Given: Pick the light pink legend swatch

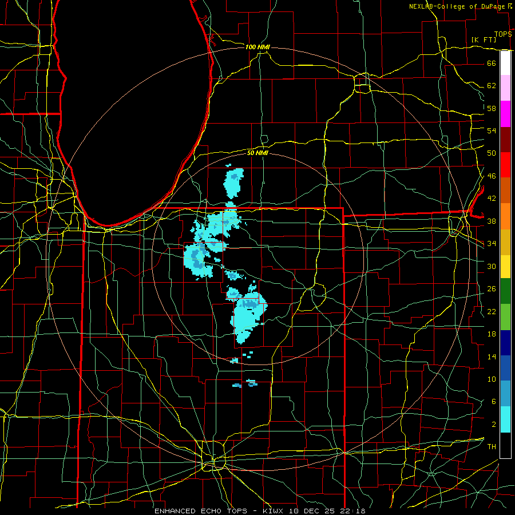Looking at the screenshot, I should pyautogui.click(x=505, y=88).
